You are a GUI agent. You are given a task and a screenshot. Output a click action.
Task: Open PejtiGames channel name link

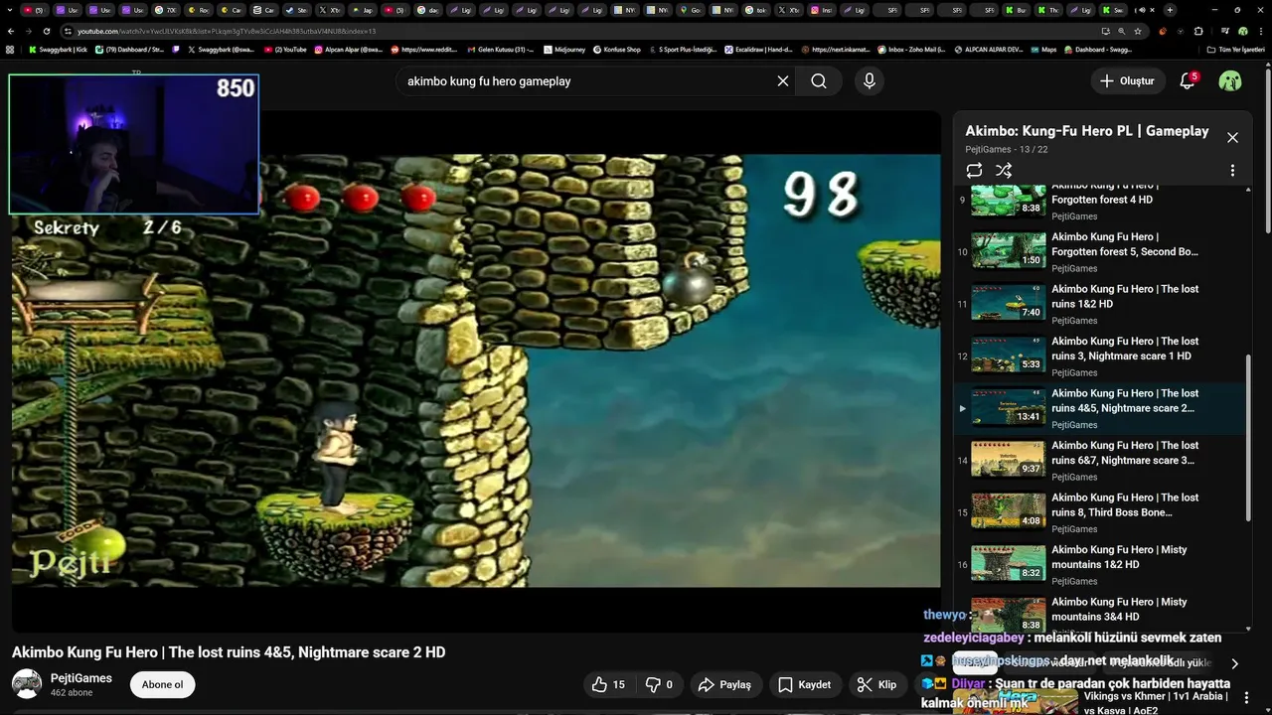[81, 678]
